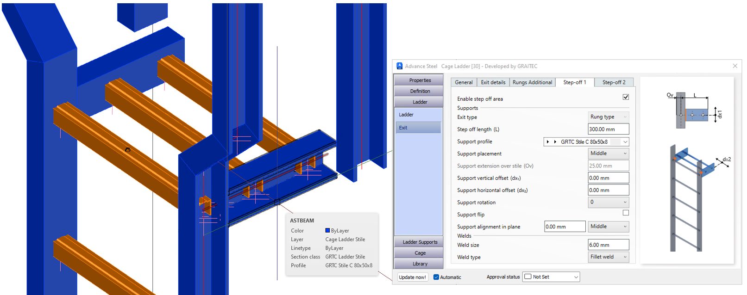Click the ladder step-off 3D preview diagram

pos(699,199)
